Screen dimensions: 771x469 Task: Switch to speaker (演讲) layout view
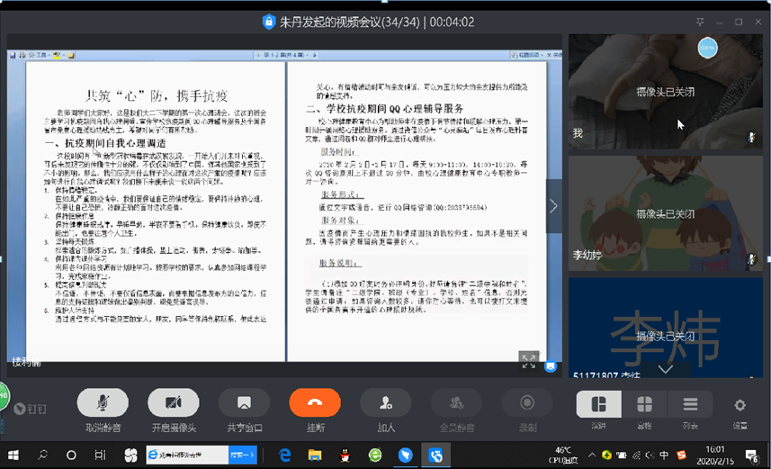pos(599,404)
